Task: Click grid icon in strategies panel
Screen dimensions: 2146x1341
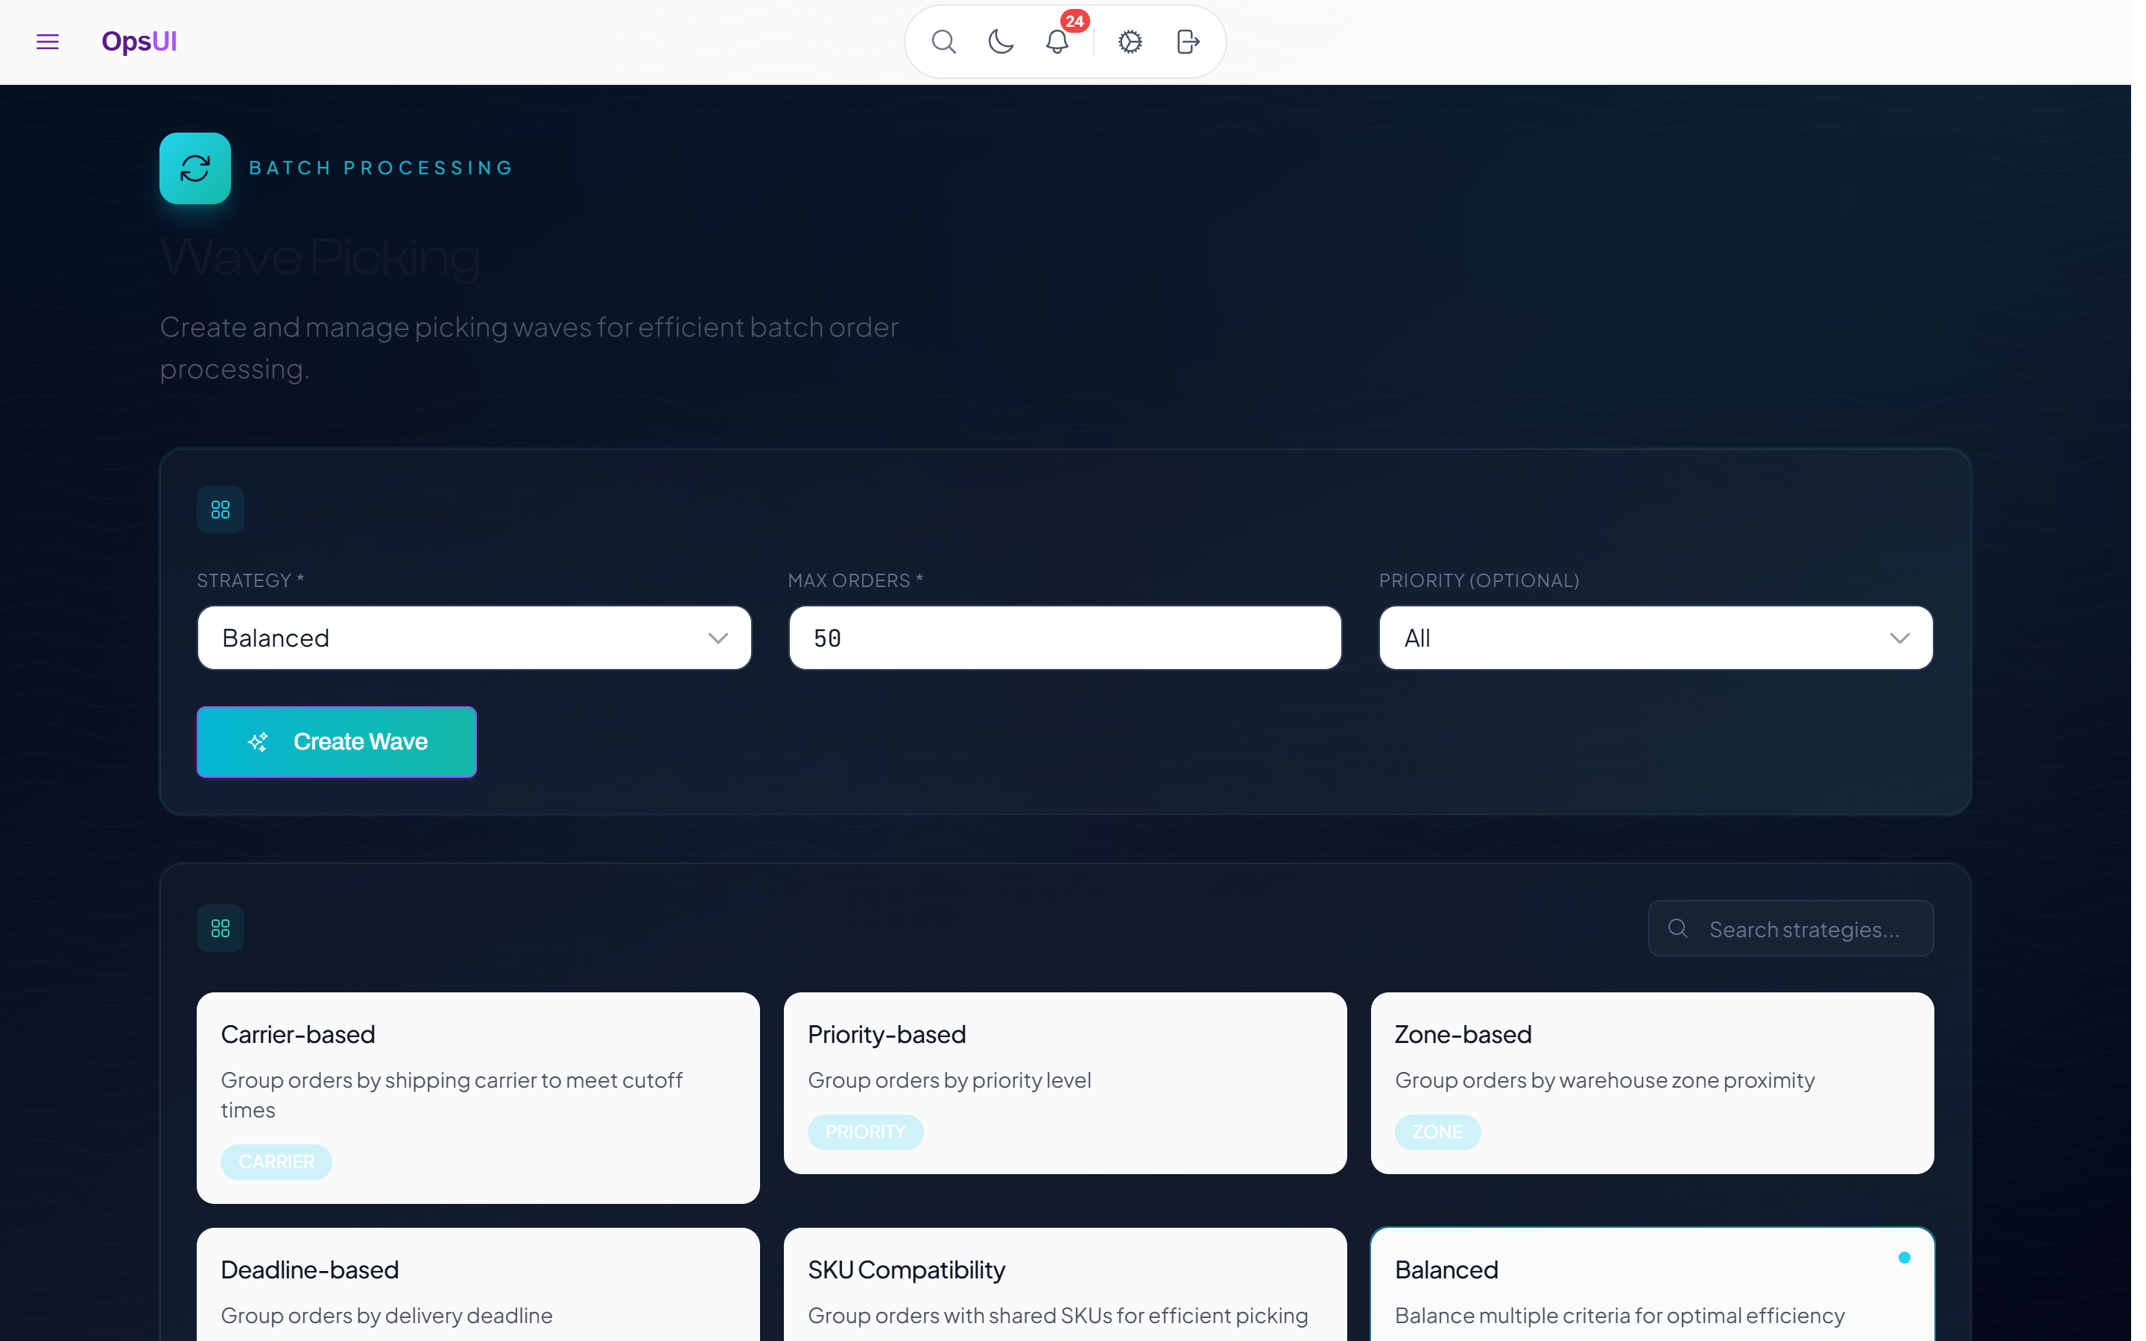Action: click(221, 928)
